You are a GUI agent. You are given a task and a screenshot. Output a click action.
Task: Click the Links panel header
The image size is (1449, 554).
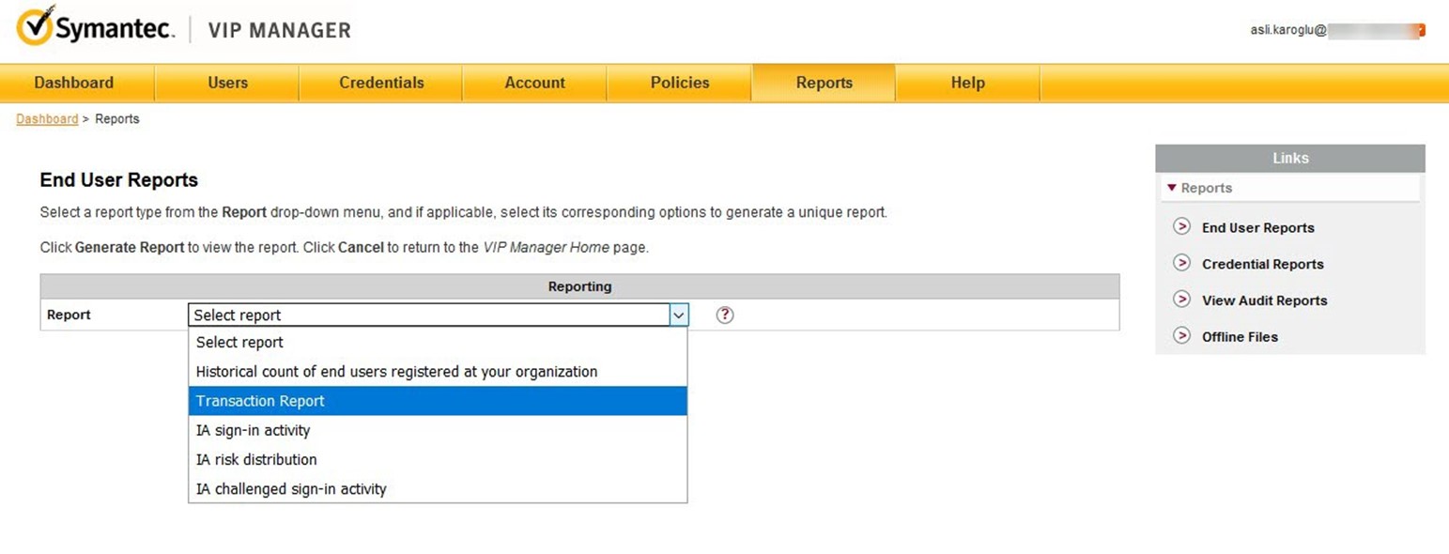coord(1290,158)
